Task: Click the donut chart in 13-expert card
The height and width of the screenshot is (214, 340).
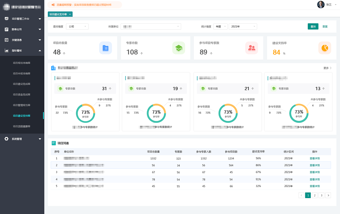Action: tap(299, 113)
